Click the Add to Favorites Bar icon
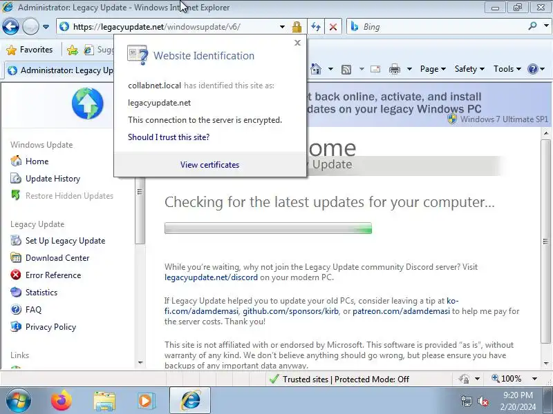 [x=73, y=50]
